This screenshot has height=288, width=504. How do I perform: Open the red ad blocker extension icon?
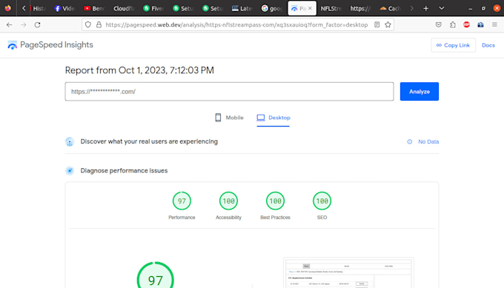pos(467,24)
